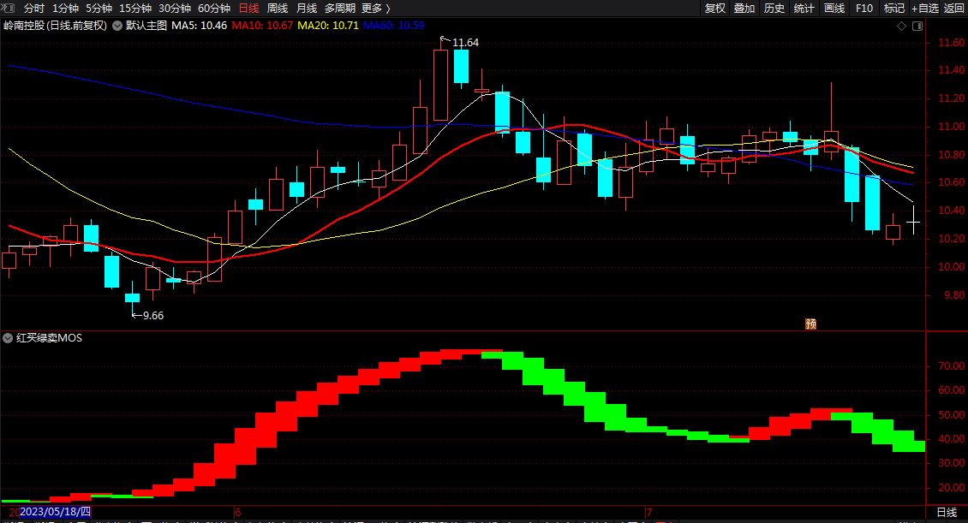Open the 标记 marker tool
The width and height of the screenshot is (968, 523).
pyautogui.click(x=894, y=8)
